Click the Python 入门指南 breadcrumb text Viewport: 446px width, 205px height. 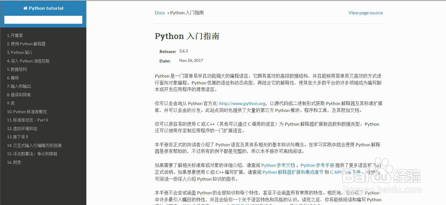[187, 13]
